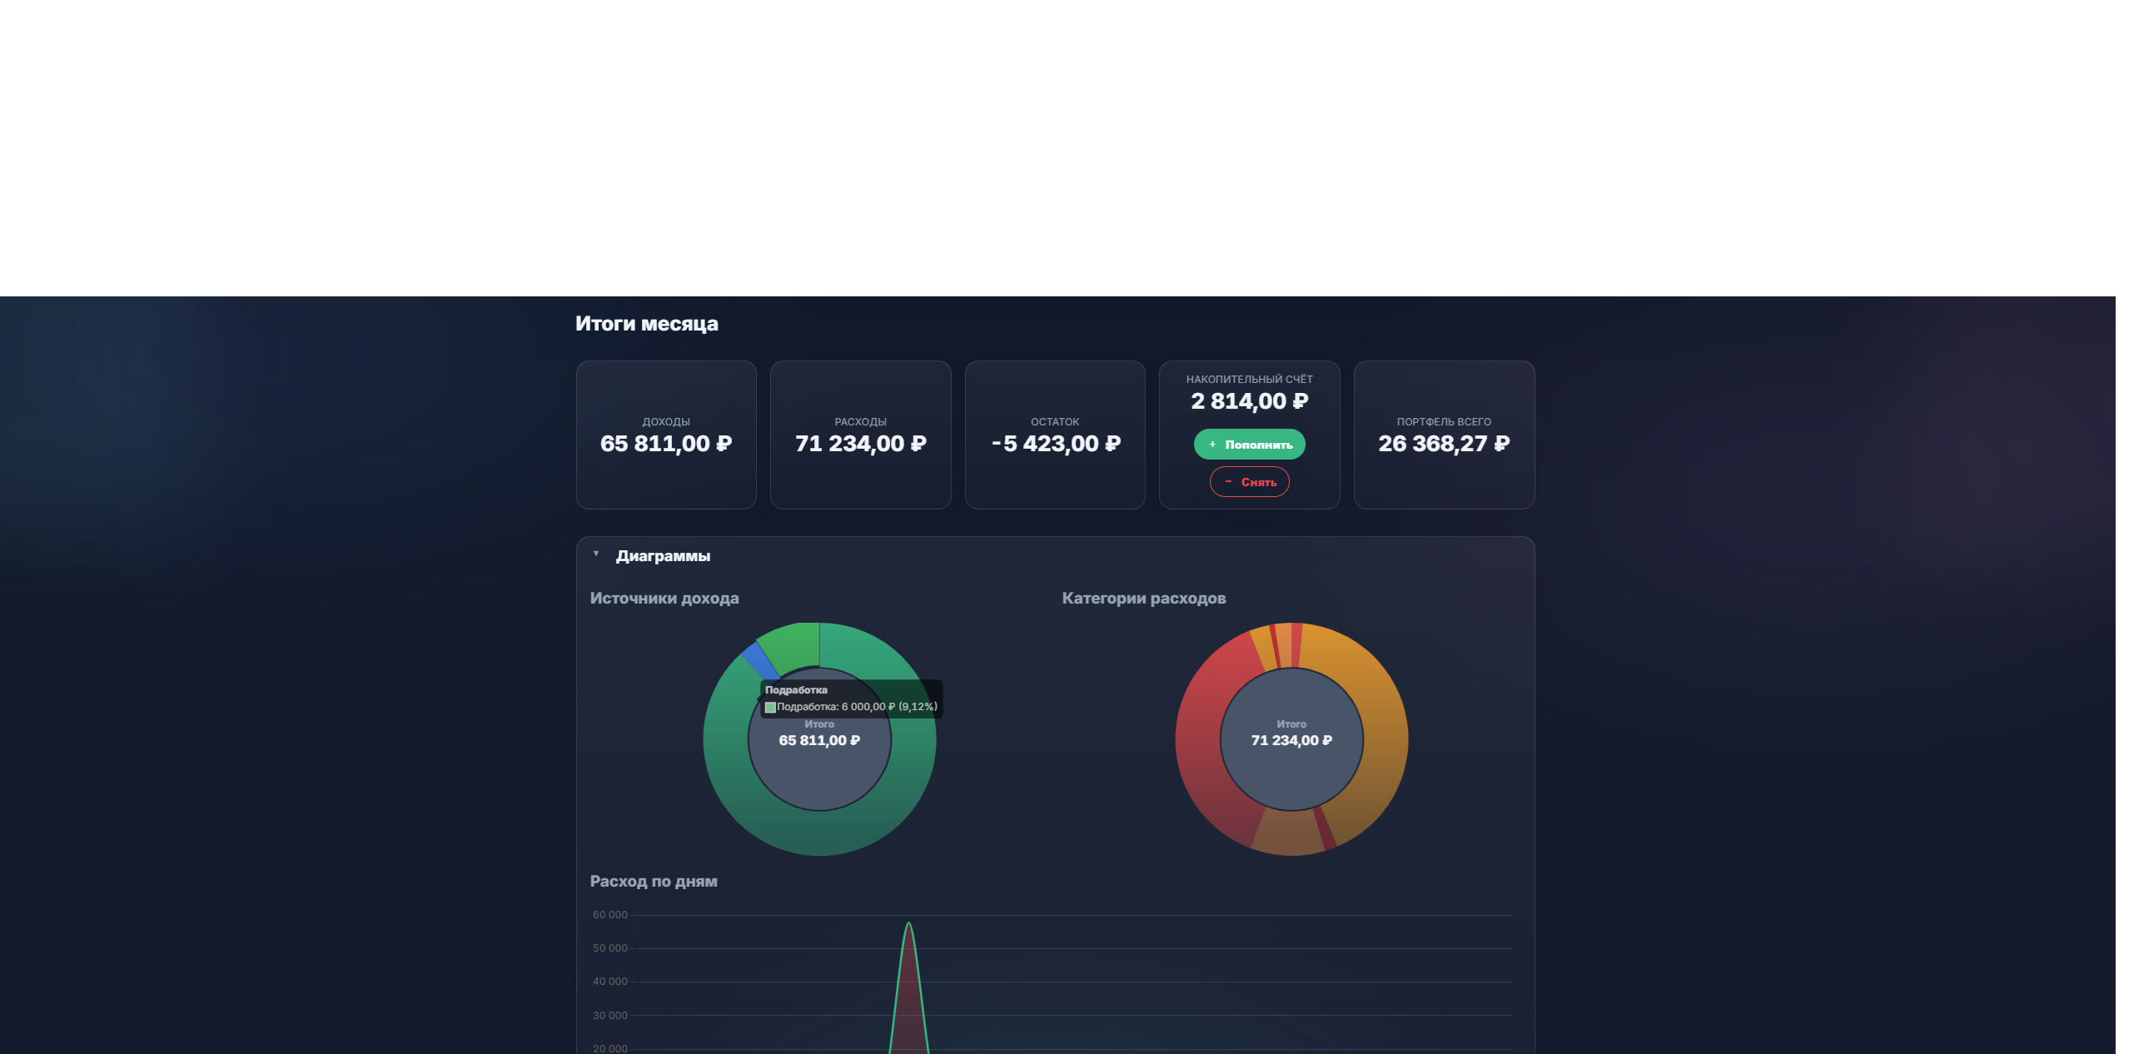
Task: Open the Остаток summary card
Action: [1055, 435]
